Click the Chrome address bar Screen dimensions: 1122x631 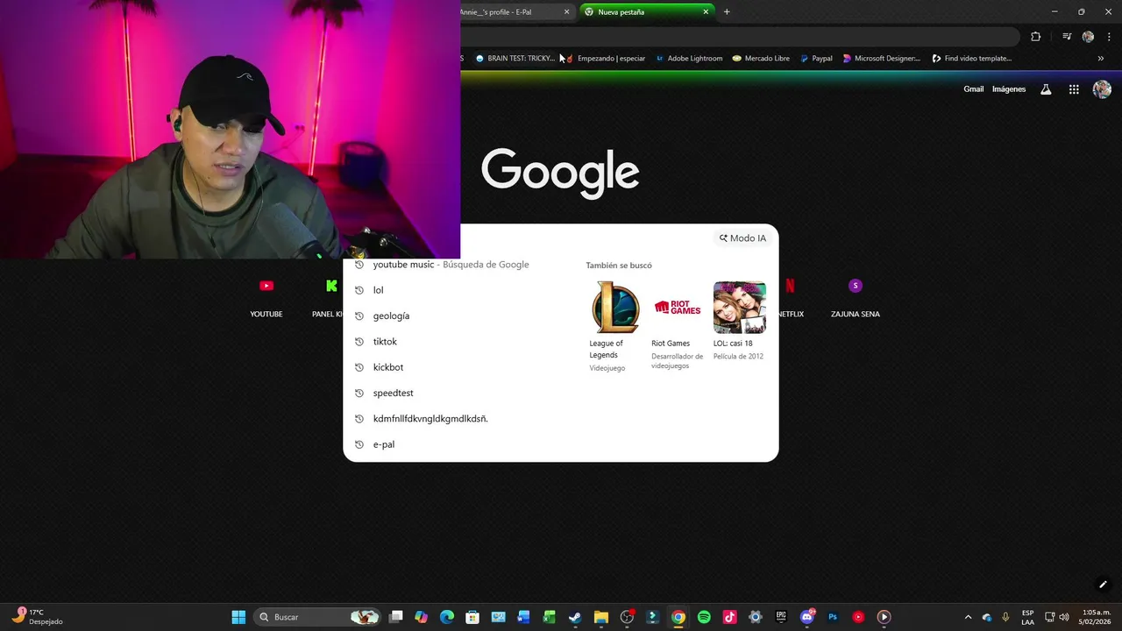click(x=739, y=37)
